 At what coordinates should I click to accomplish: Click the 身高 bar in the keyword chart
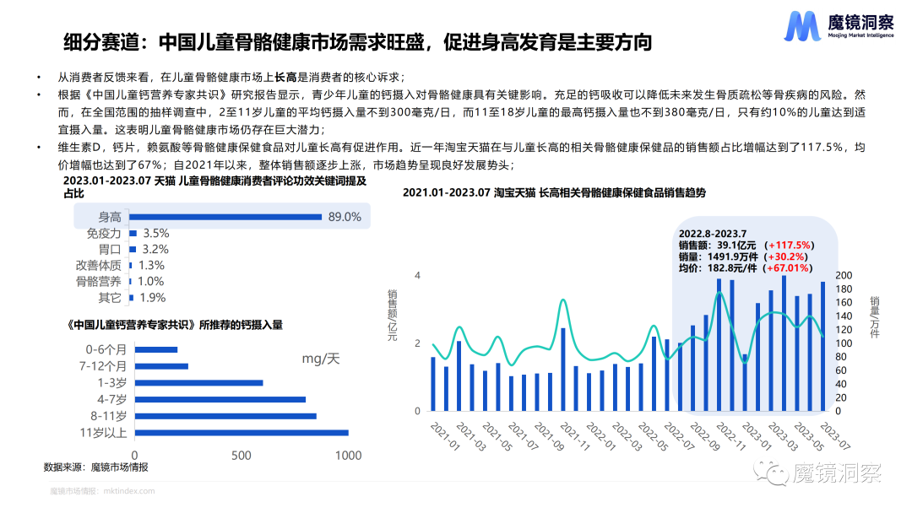[x=225, y=217]
